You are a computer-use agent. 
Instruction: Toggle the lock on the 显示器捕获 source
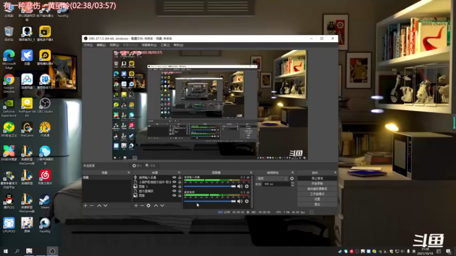[x=180, y=191]
